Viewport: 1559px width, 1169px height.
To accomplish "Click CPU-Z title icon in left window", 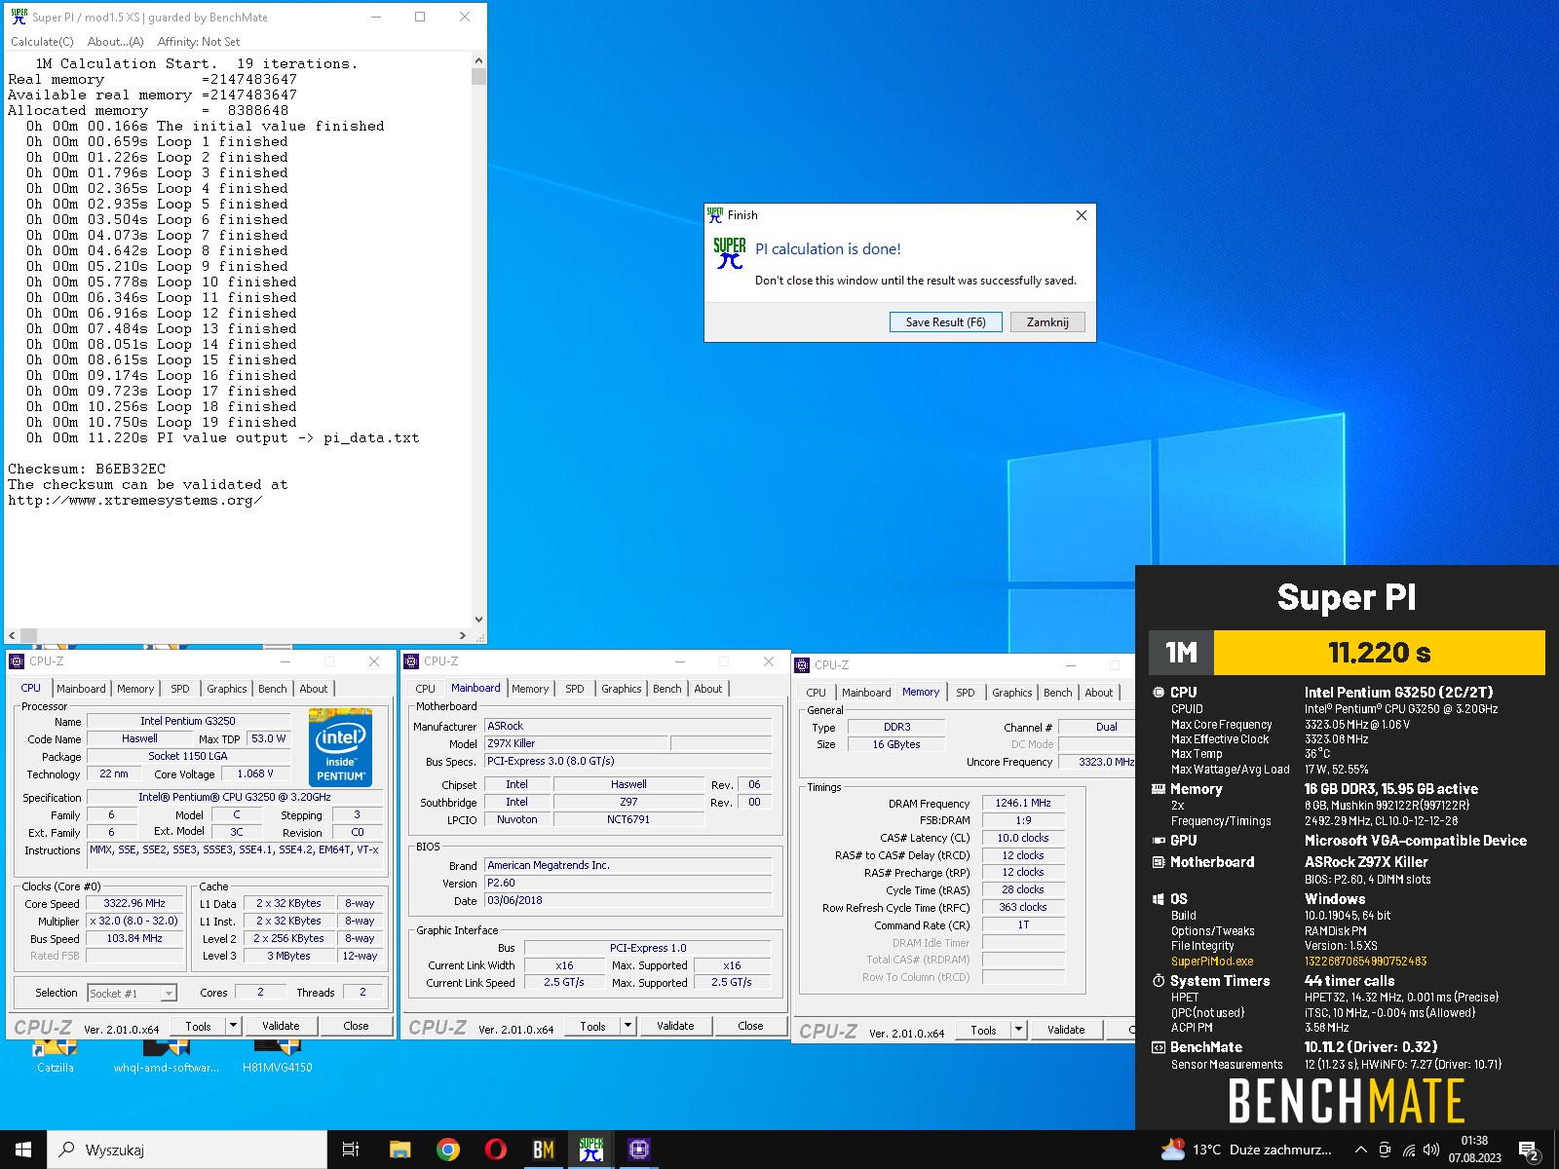I will (x=17, y=661).
